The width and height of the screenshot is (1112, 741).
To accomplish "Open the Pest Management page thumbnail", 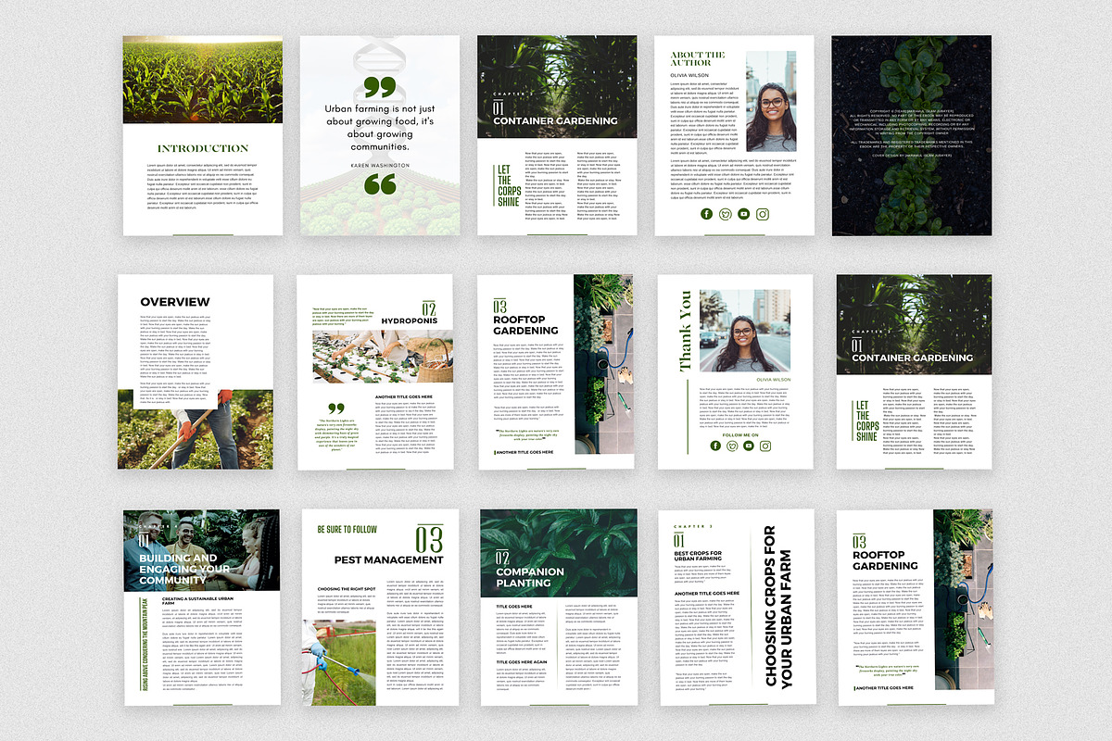I will click(379, 607).
